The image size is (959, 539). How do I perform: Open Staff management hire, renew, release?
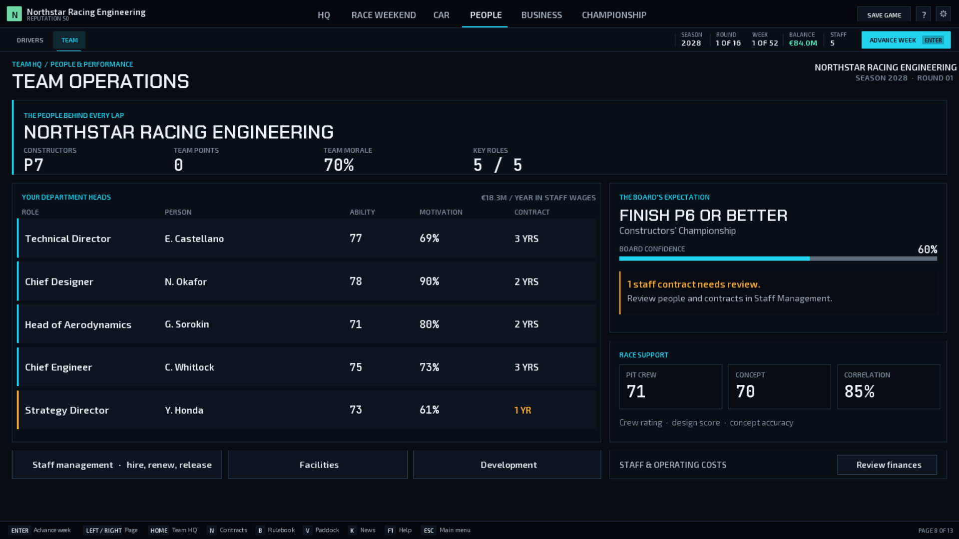tap(117, 465)
